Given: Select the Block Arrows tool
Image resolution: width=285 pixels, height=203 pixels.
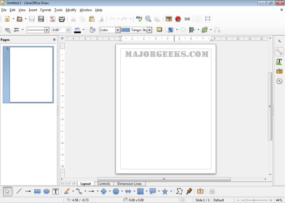Looking at the screenshot, I should (128, 191).
